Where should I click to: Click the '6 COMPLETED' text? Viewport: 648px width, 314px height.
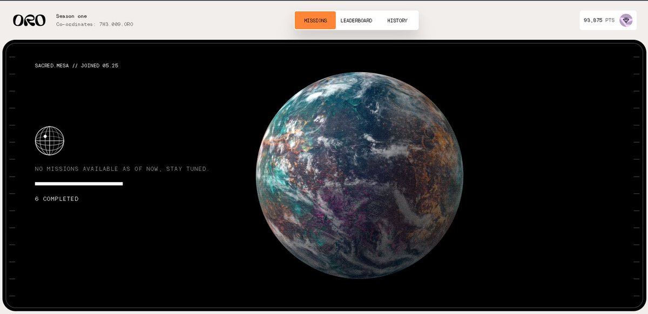point(57,199)
